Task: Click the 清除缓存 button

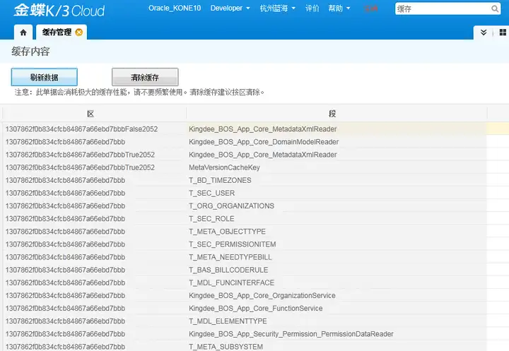Action: tap(145, 77)
